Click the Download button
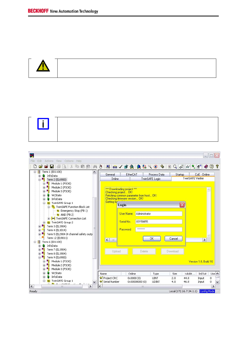Viewport: 241px width, 341px height. 173,251
